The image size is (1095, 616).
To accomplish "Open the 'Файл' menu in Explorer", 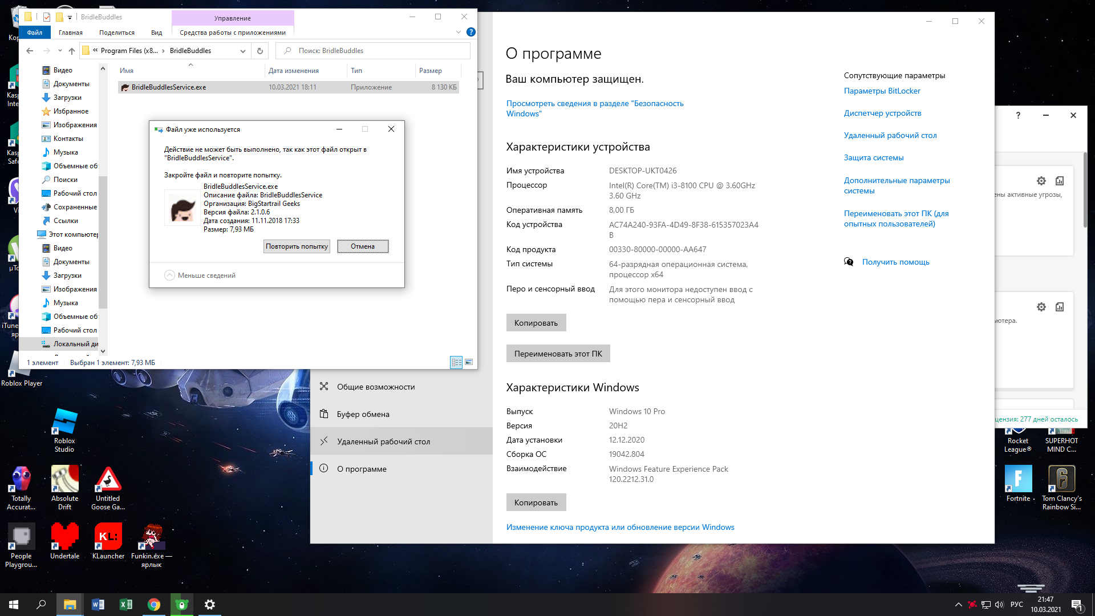I will 35,33.
